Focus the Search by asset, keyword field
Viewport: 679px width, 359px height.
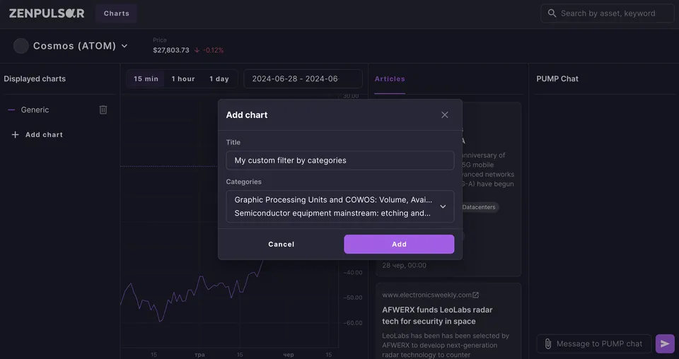[607, 13]
